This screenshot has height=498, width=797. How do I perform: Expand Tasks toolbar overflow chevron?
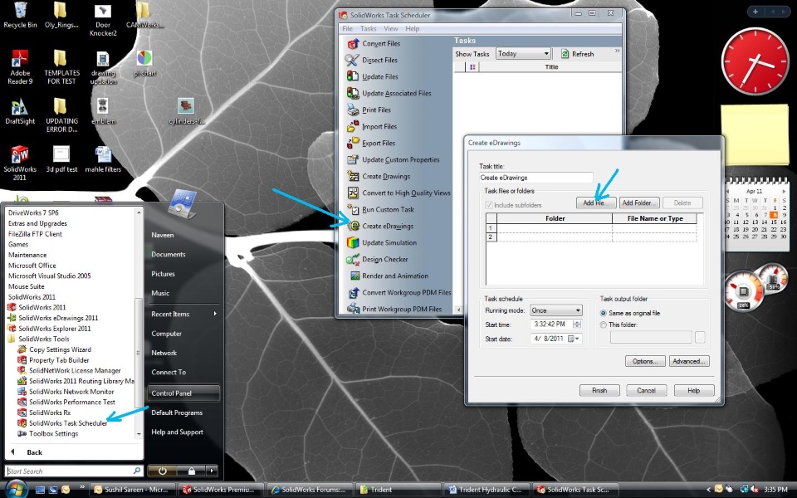coord(618,51)
